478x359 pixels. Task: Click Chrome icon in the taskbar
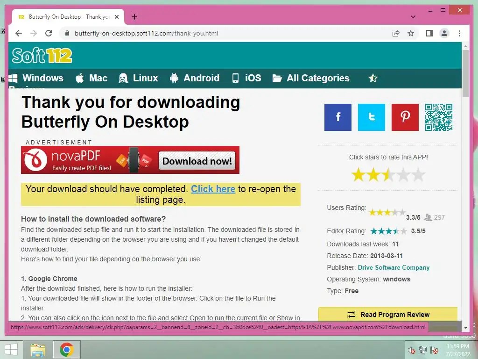[66, 350]
